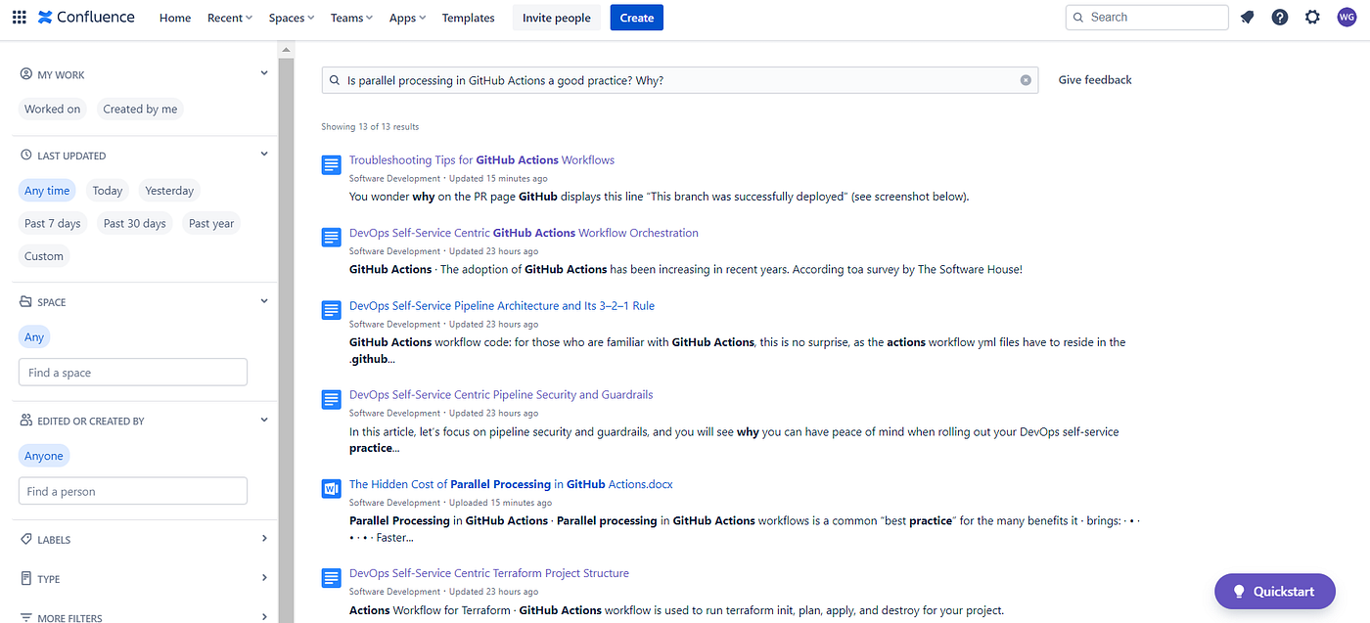Image resolution: width=1370 pixels, height=623 pixels.
Task: Open the app switcher grid icon
Action: [19, 17]
